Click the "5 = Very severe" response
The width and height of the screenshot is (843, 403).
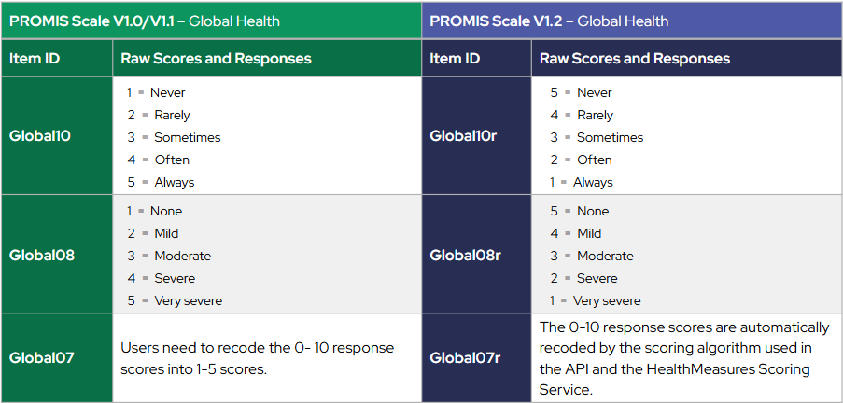pyautogui.click(x=175, y=300)
